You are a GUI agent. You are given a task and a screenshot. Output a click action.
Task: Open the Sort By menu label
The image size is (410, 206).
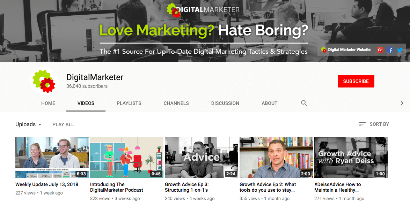pyautogui.click(x=379, y=124)
